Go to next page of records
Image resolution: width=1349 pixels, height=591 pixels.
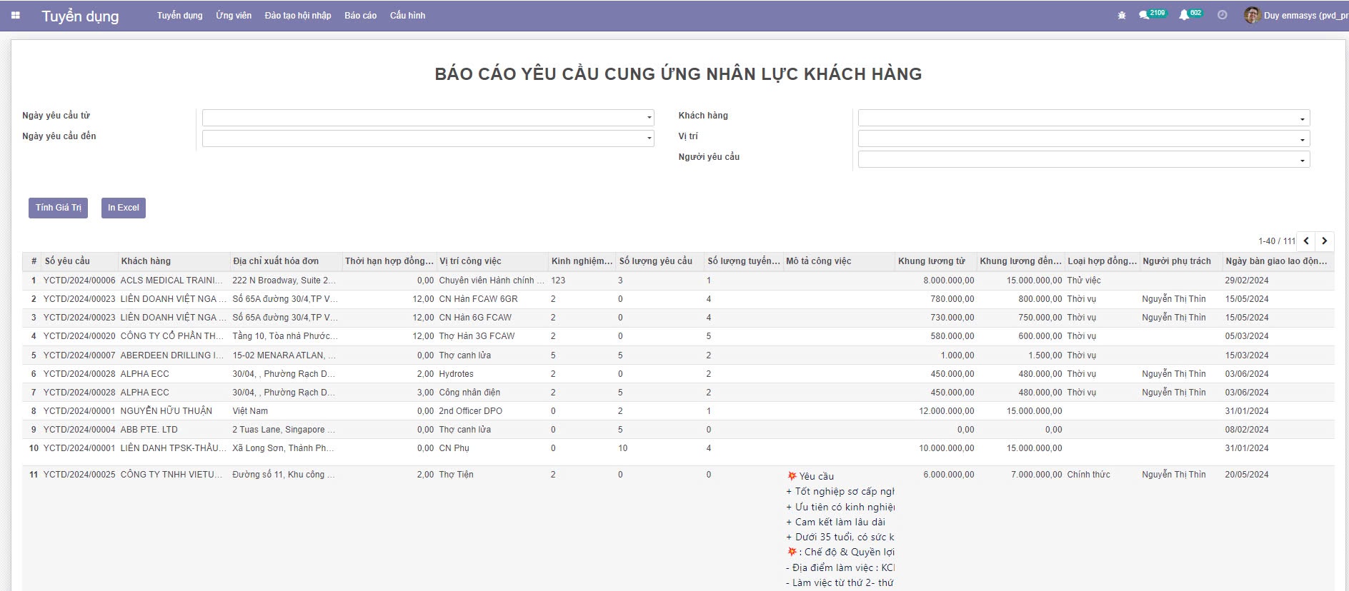click(x=1325, y=241)
